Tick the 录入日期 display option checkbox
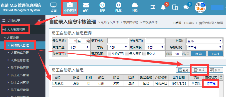226x97 pixels. 127,54
